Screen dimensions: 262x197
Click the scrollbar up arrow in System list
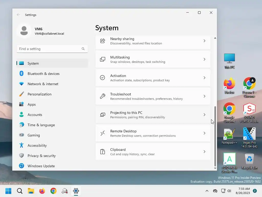pos(215,38)
